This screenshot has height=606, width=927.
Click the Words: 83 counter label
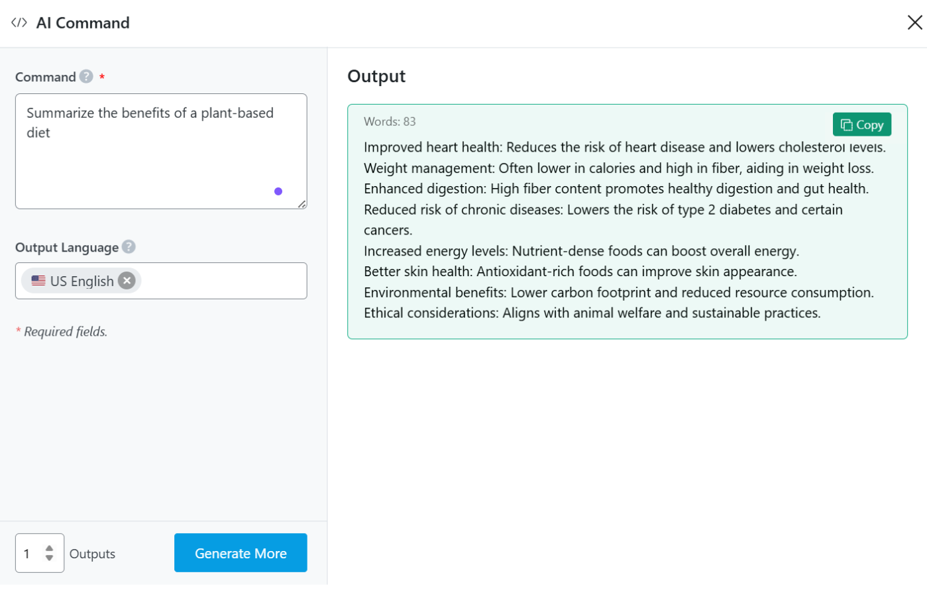(390, 122)
